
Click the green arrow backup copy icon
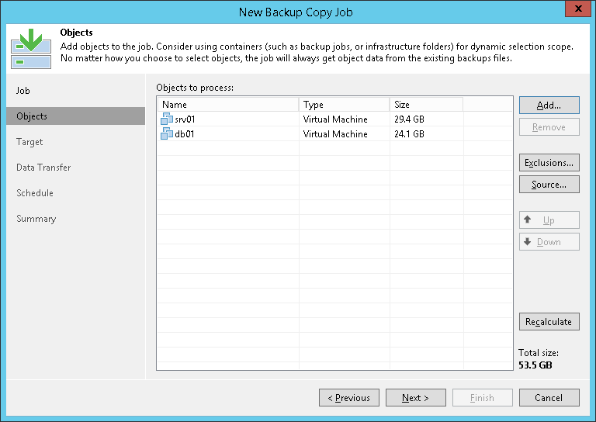click(31, 49)
